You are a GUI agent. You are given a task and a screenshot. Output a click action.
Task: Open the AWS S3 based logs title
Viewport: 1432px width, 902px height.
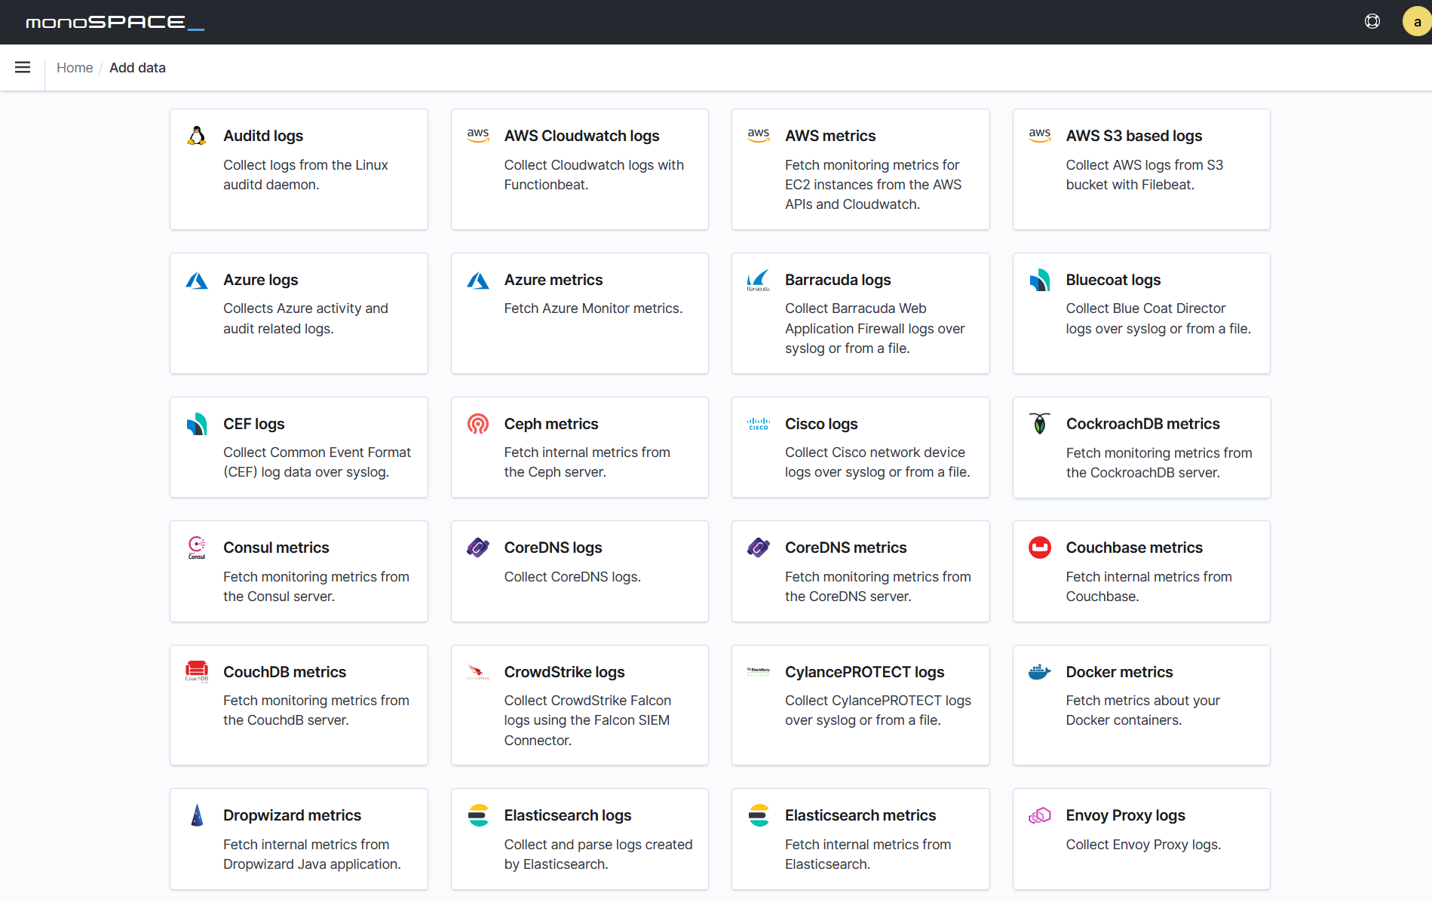click(1134, 136)
